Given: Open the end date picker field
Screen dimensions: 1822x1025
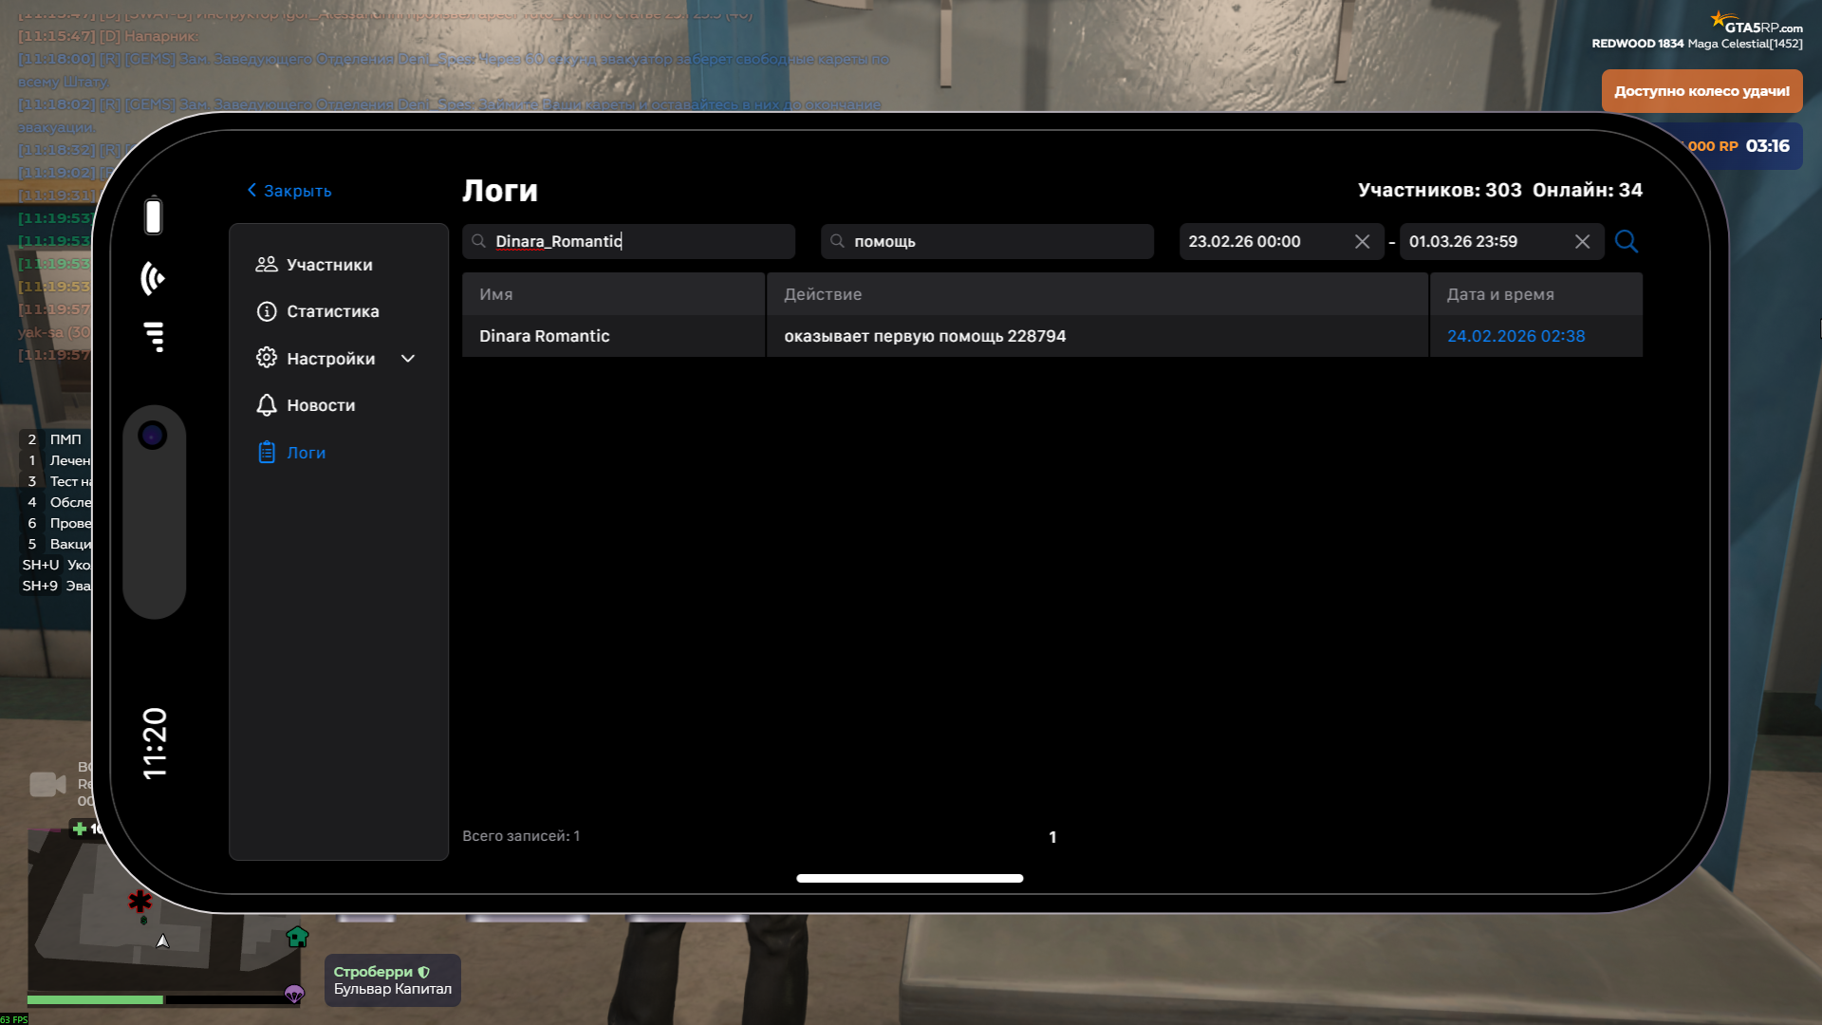Looking at the screenshot, I should click(x=1480, y=242).
